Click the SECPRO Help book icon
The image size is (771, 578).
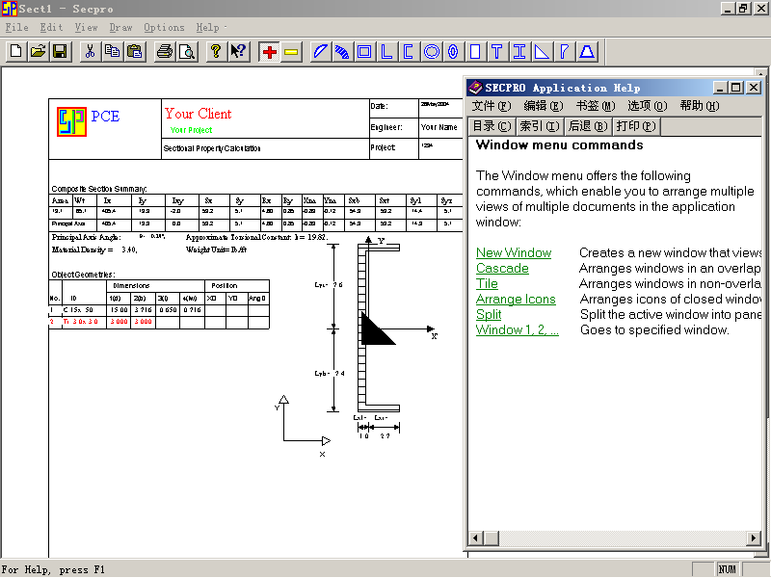tap(475, 88)
